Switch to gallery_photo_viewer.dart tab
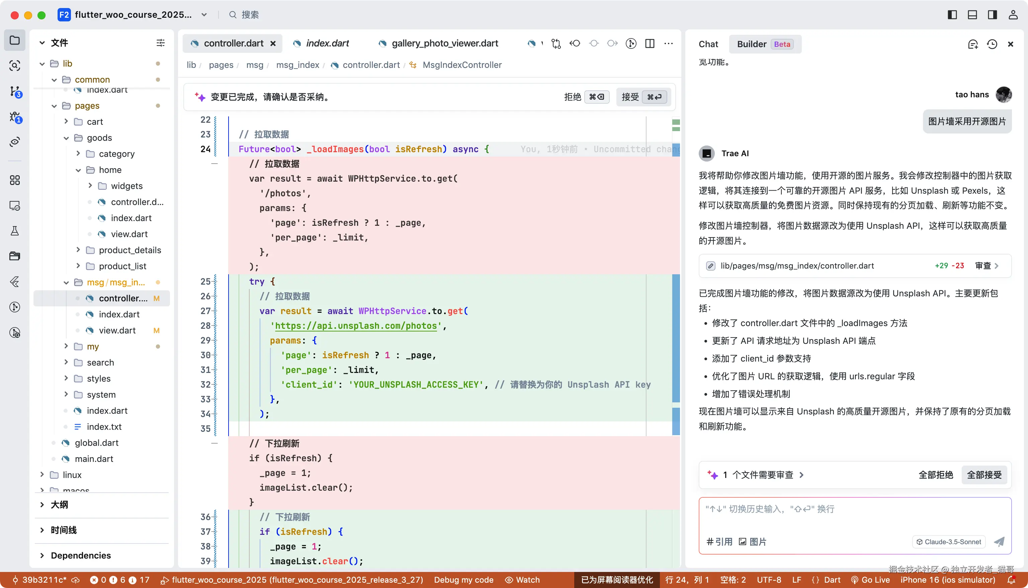The image size is (1028, 588). 444,43
